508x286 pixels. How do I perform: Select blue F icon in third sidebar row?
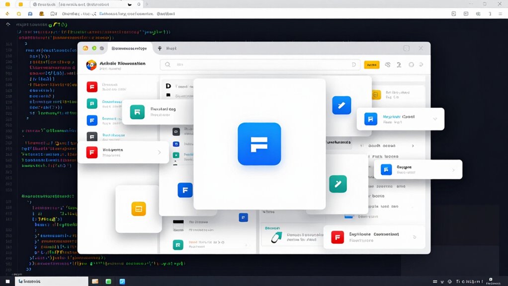pyautogui.click(x=92, y=120)
